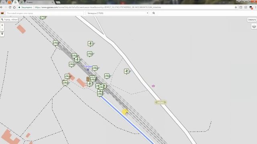This screenshot has height=144, width=257.
Task: Click the location pin button under zoom controls
Action: (x=2, y=34)
